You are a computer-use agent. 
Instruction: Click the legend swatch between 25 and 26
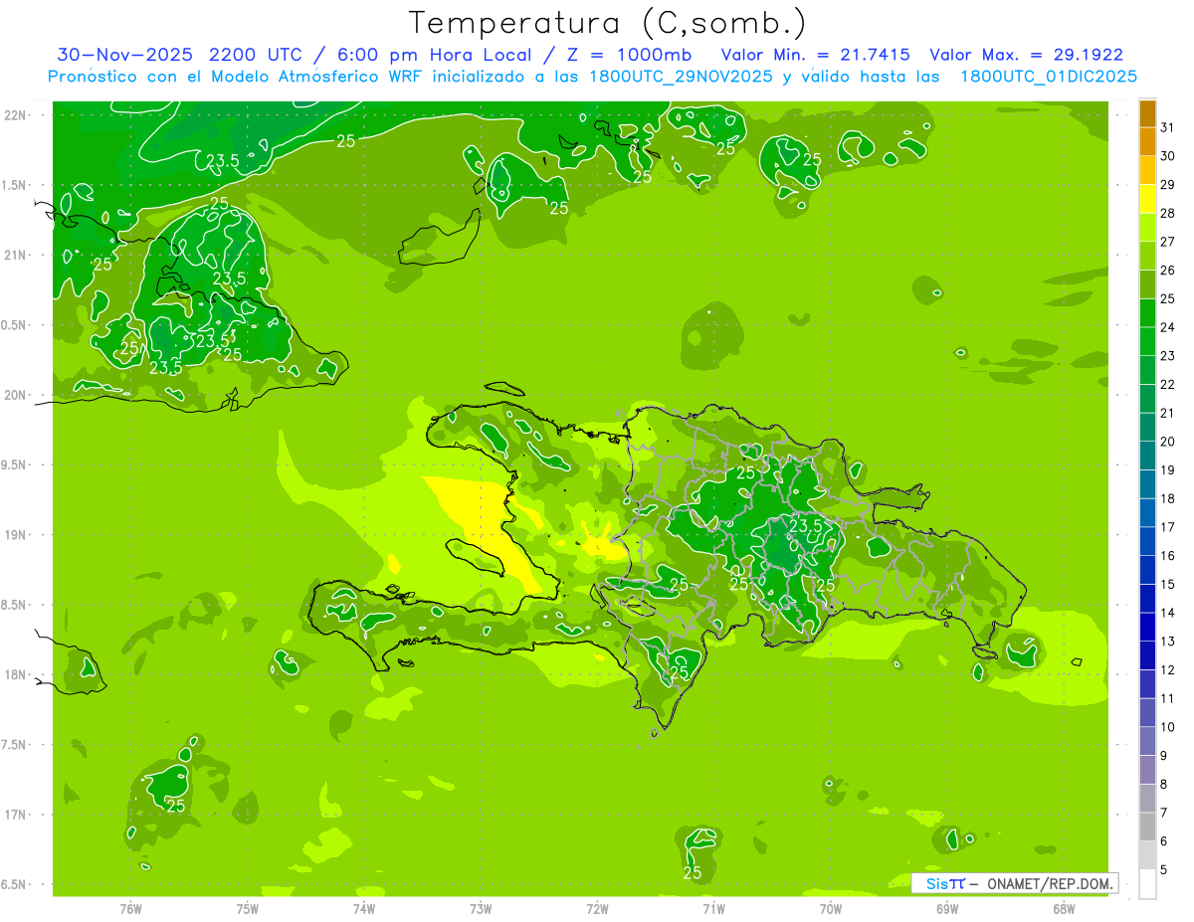(1147, 284)
